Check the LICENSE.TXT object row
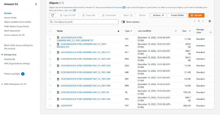This screenshot has height=115, width=220. pos(50,106)
